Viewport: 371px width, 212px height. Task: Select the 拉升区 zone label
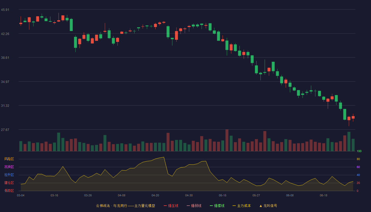(9, 175)
